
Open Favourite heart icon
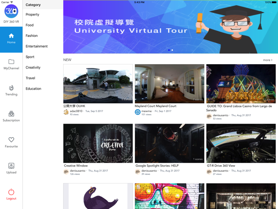coord(11,140)
